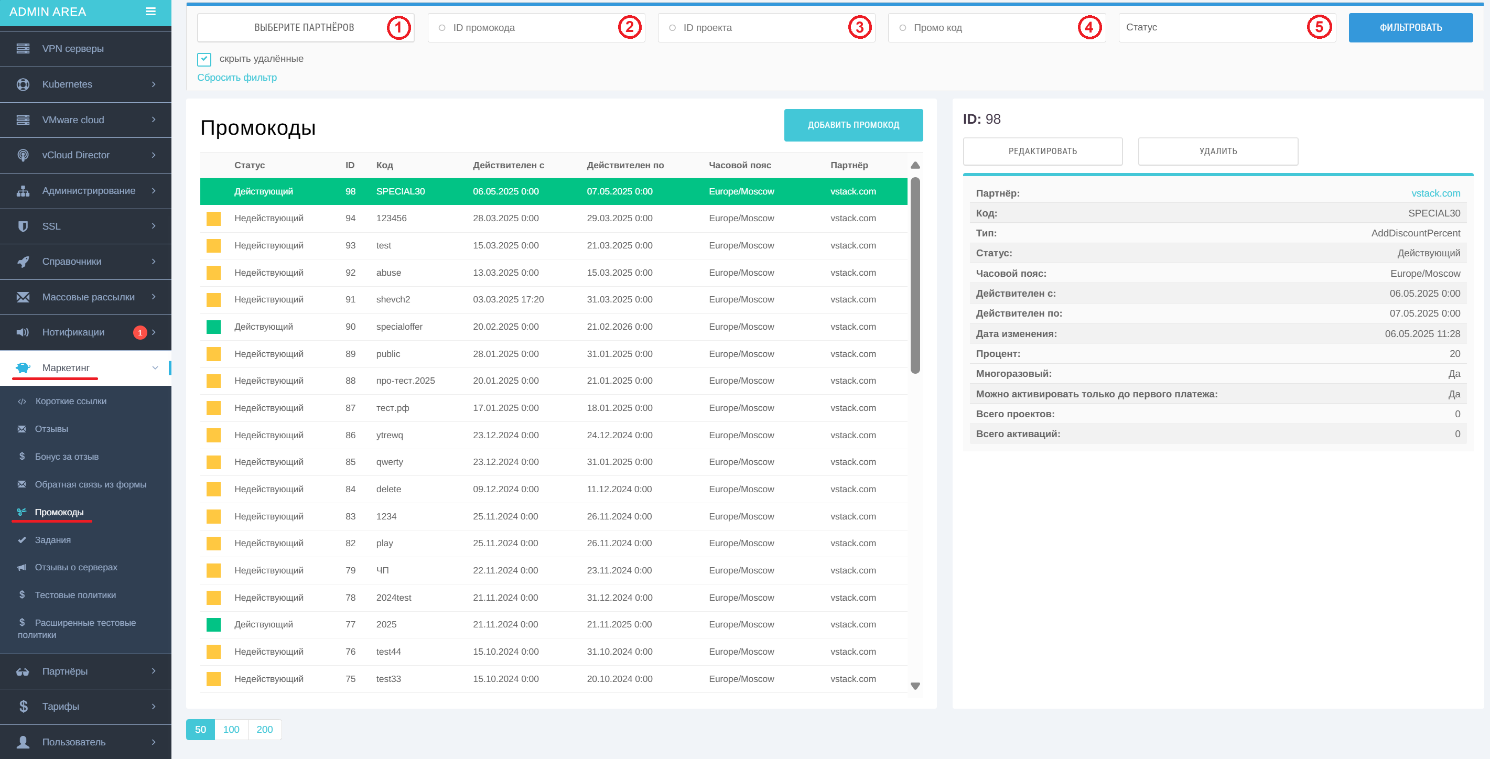Set page size to 100
1490x759 pixels.
click(x=231, y=730)
